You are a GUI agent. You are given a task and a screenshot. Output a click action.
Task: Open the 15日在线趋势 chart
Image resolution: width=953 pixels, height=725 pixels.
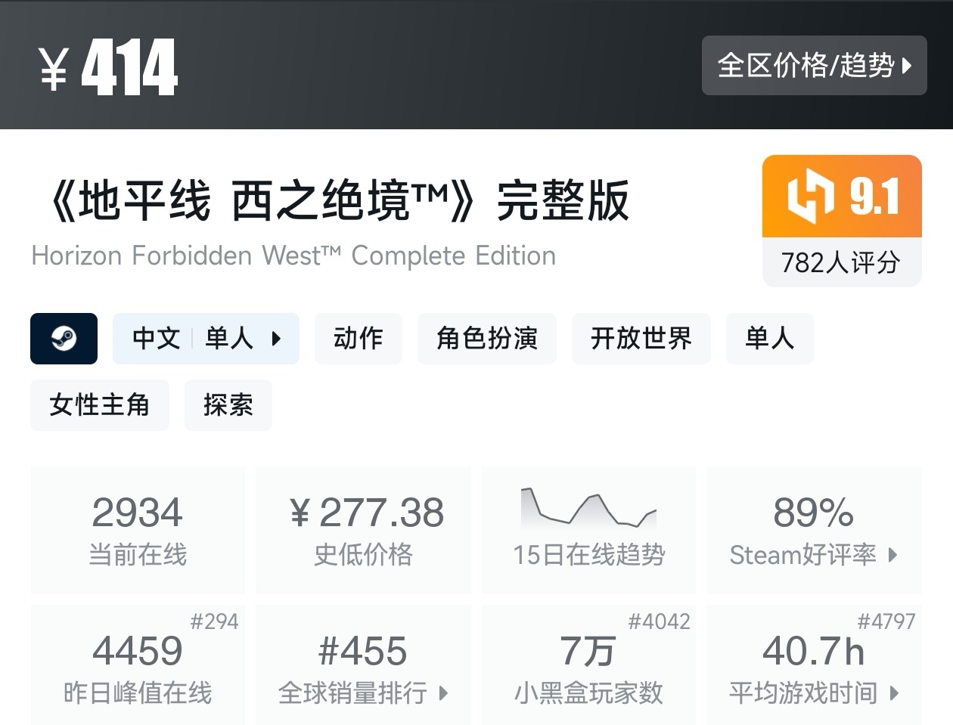point(588,529)
